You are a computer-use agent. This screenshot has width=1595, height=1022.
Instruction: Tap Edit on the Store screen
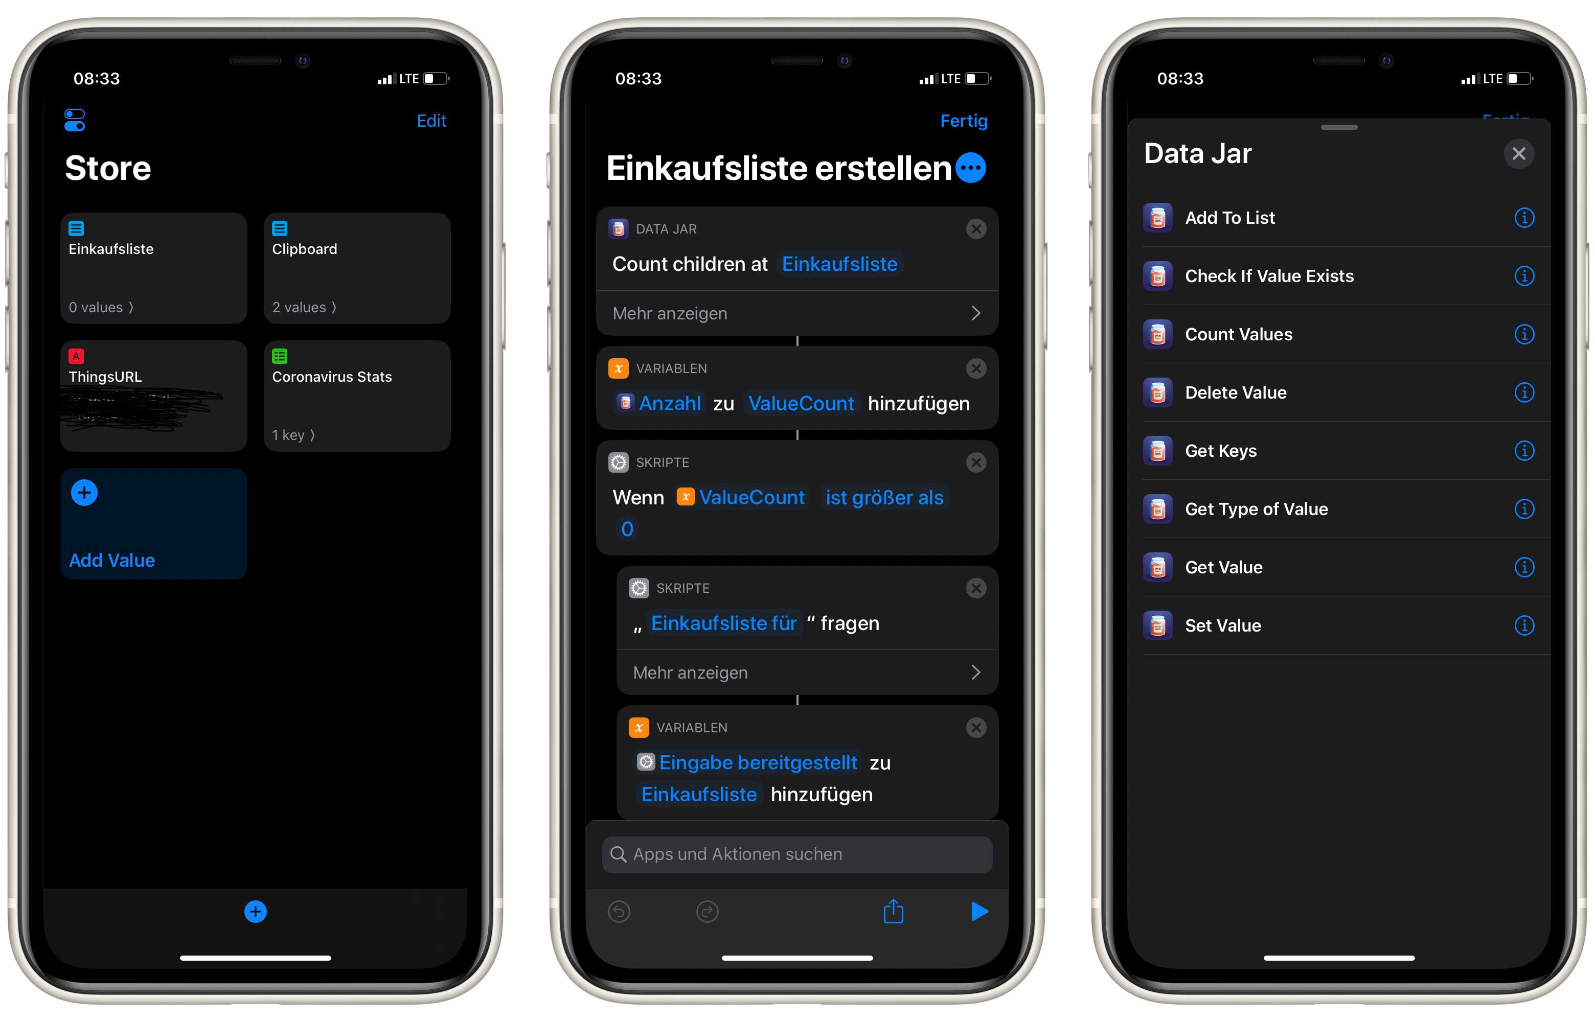[430, 120]
